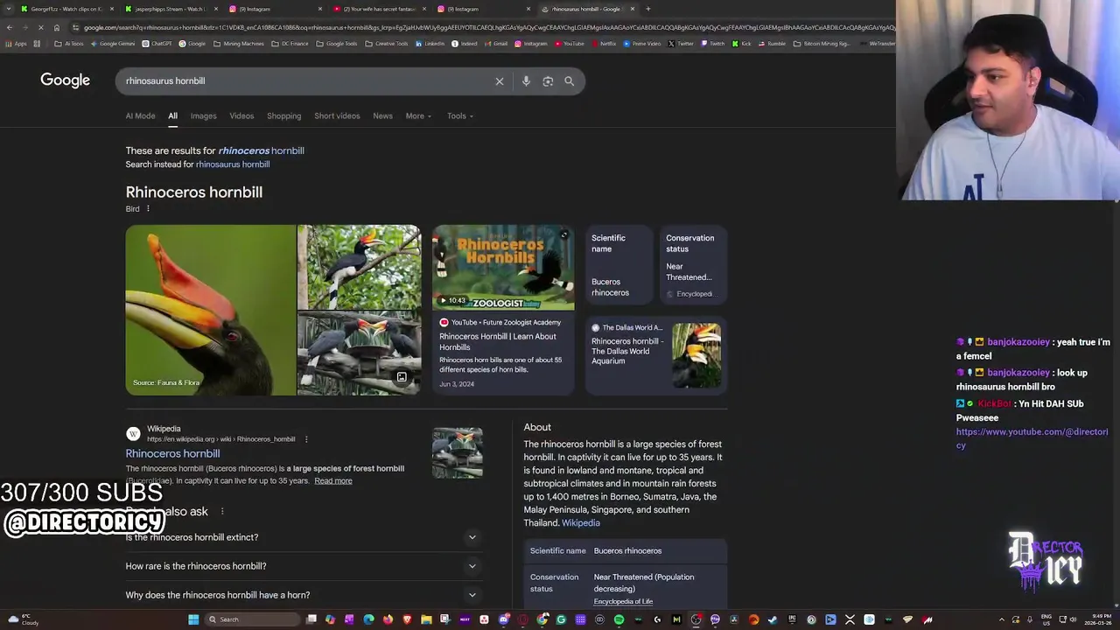This screenshot has width=1120, height=630.
Task: Open large hornbill close-up image
Action: pyautogui.click(x=210, y=310)
